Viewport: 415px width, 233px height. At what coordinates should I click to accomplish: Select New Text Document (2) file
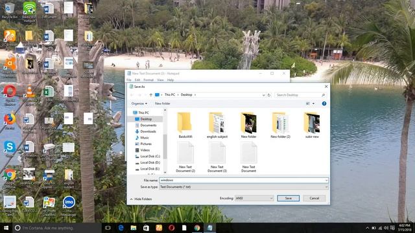[x=185, y=157]
